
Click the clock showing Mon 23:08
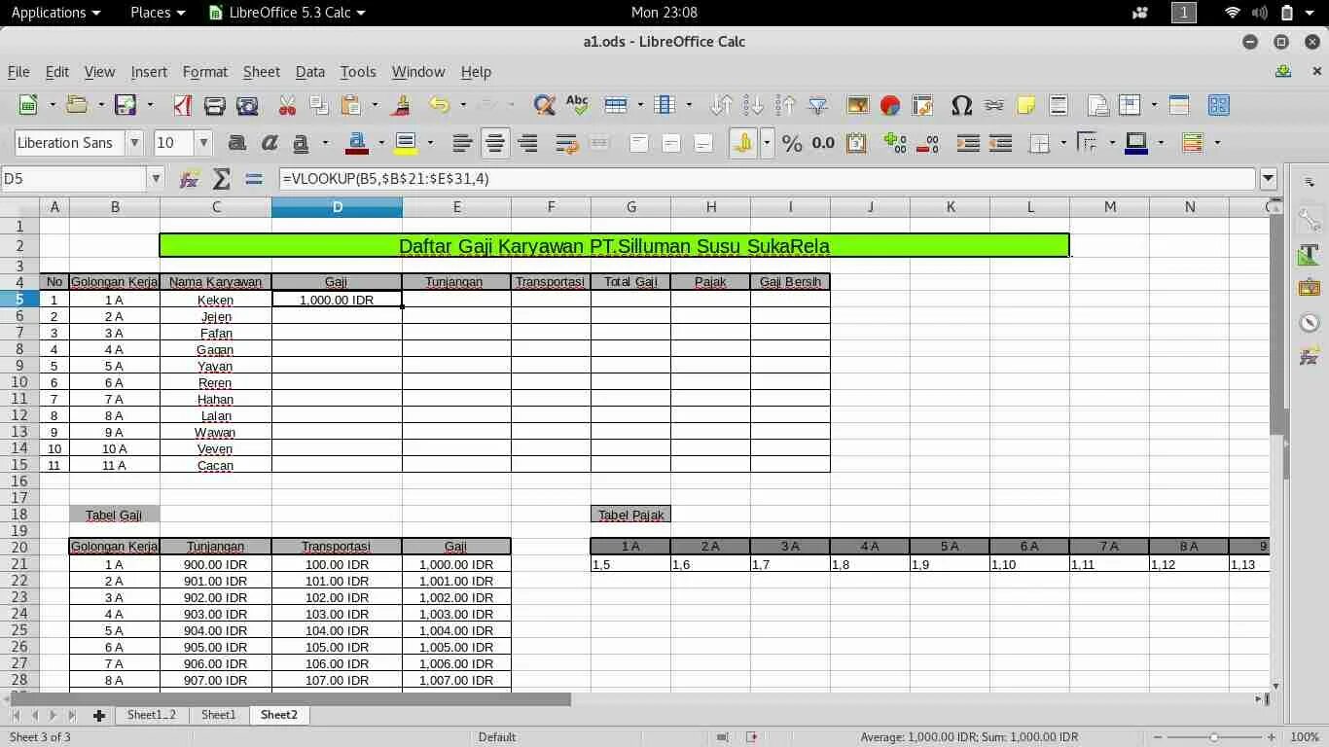tap(664, 13)
